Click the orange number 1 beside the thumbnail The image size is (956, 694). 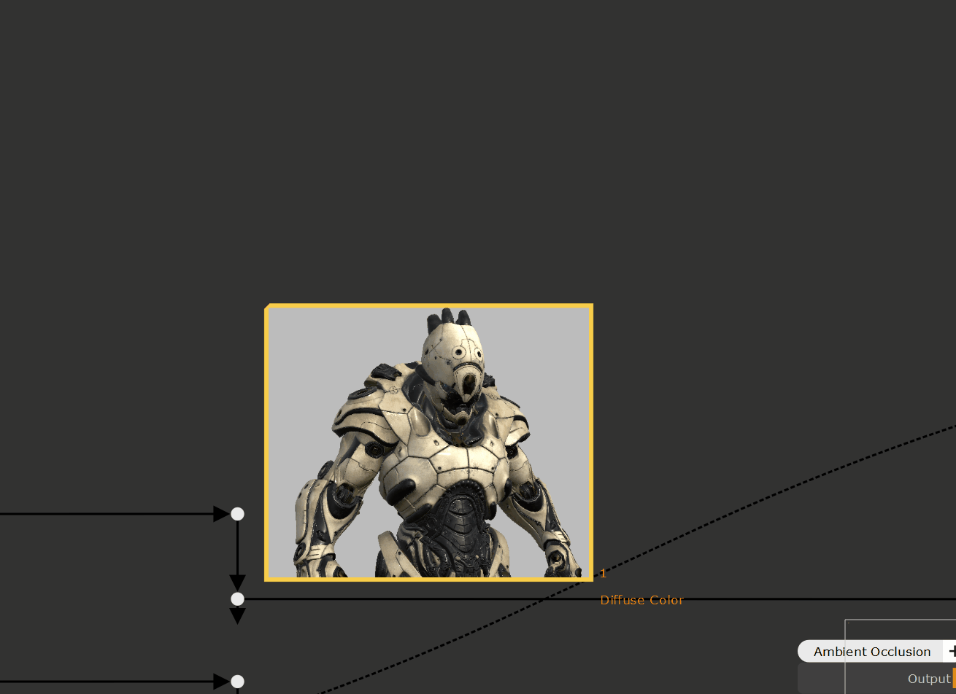tap(603, 574)
